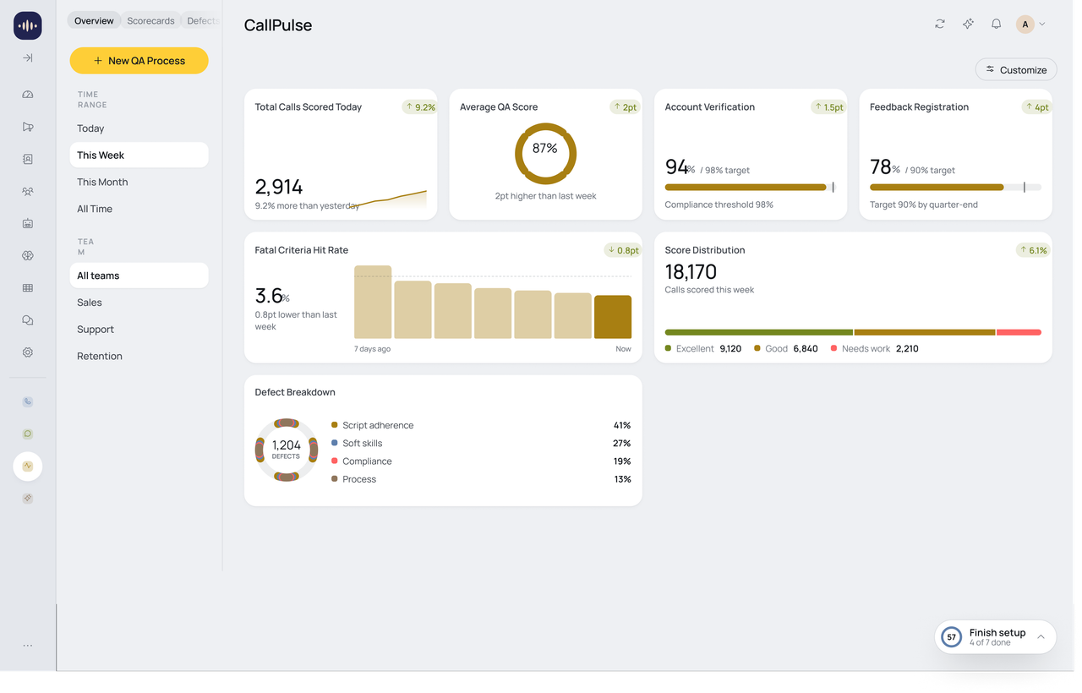Open the bot robot icon in sidebar
Viewport: 1082px width, 693px height.
(28, 224)
